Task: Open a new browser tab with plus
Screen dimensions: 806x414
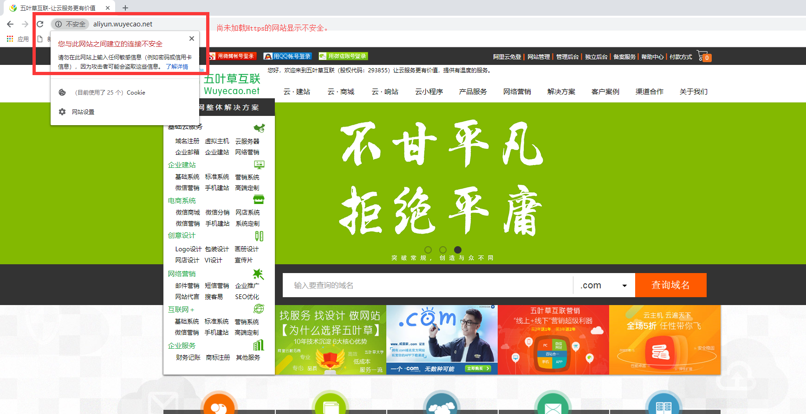Action: [125, 8]
